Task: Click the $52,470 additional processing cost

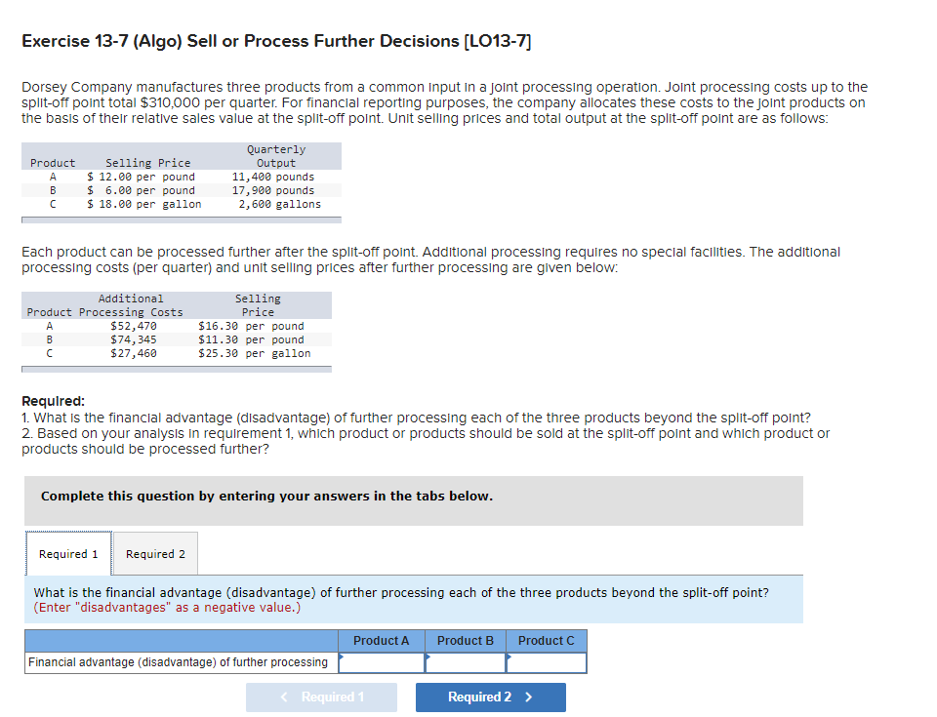Action: 134,326
